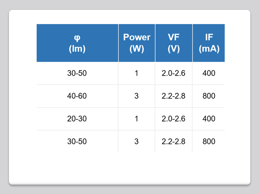Click the 40-60 luminous flux cell
This screenshot has height=194, width=259.
77,96
